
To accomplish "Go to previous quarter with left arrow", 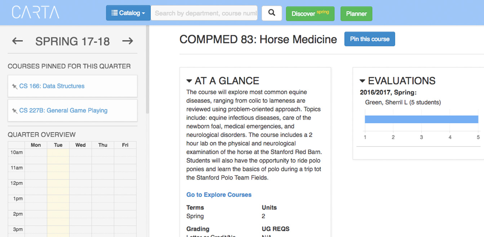I will tap(17, 41).
